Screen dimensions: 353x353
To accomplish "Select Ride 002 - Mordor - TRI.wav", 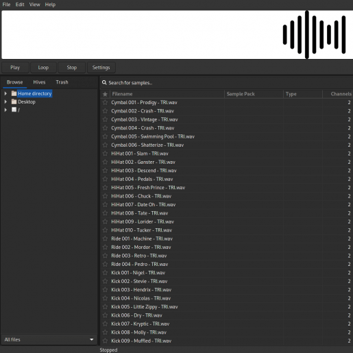I will pyautogui.click(x=141, y=247).
